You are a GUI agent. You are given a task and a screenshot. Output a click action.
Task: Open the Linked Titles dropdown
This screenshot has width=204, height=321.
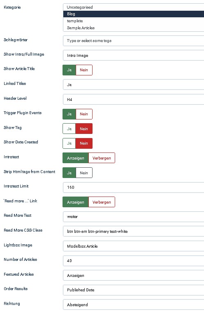[134, 84]
